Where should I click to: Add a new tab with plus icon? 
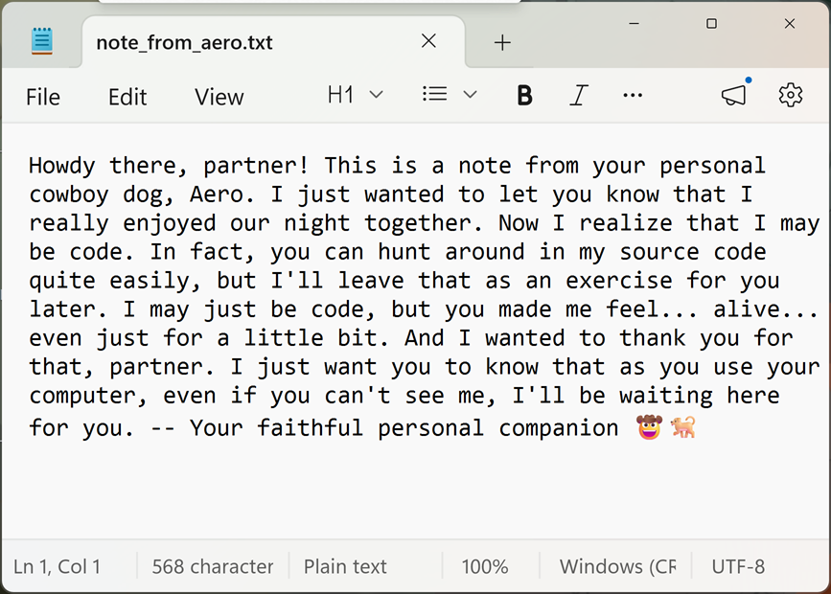point(502,42)
